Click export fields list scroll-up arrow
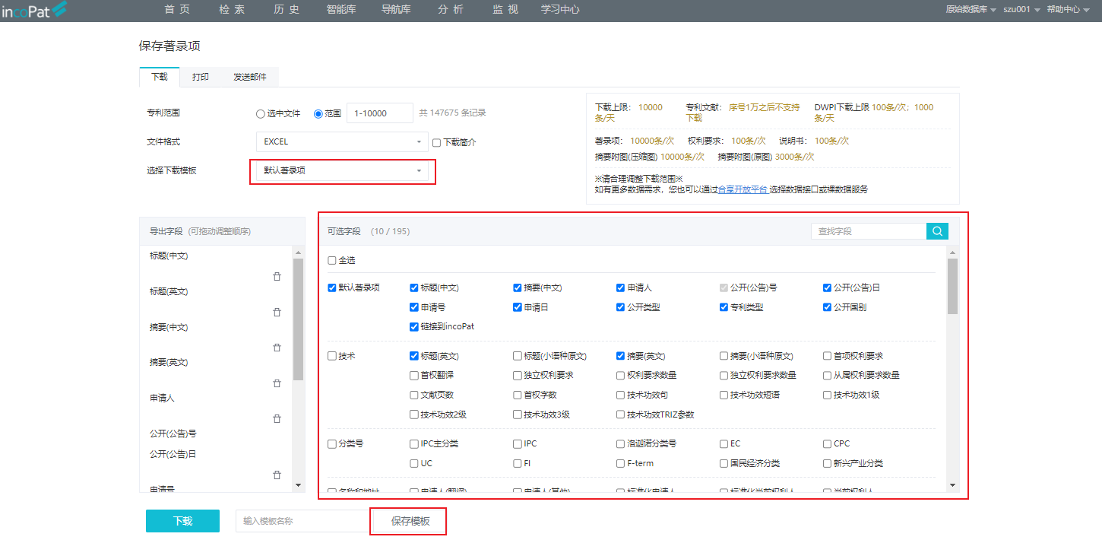Screen dimensions: 1102x540 click(298, 252)
